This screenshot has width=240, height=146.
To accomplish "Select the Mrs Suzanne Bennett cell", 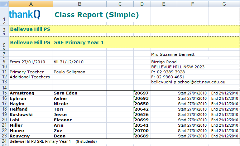I will tap(173, 54).
